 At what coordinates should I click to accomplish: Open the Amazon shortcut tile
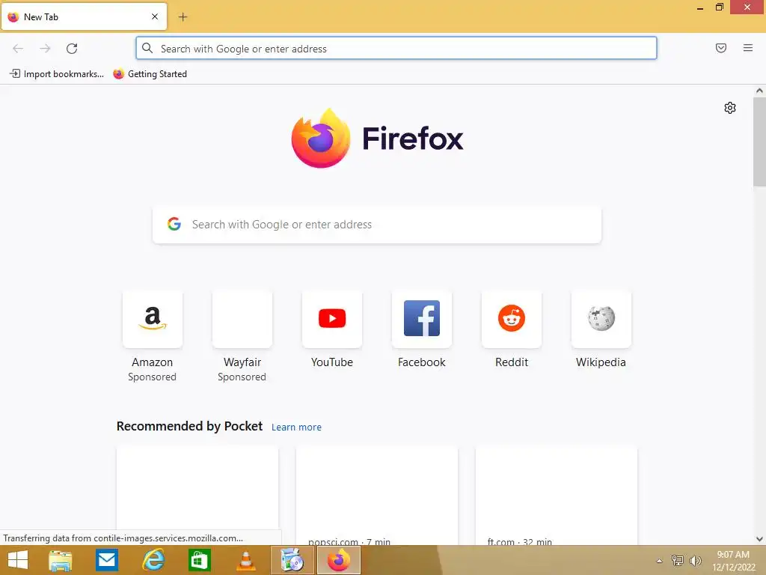153,319
